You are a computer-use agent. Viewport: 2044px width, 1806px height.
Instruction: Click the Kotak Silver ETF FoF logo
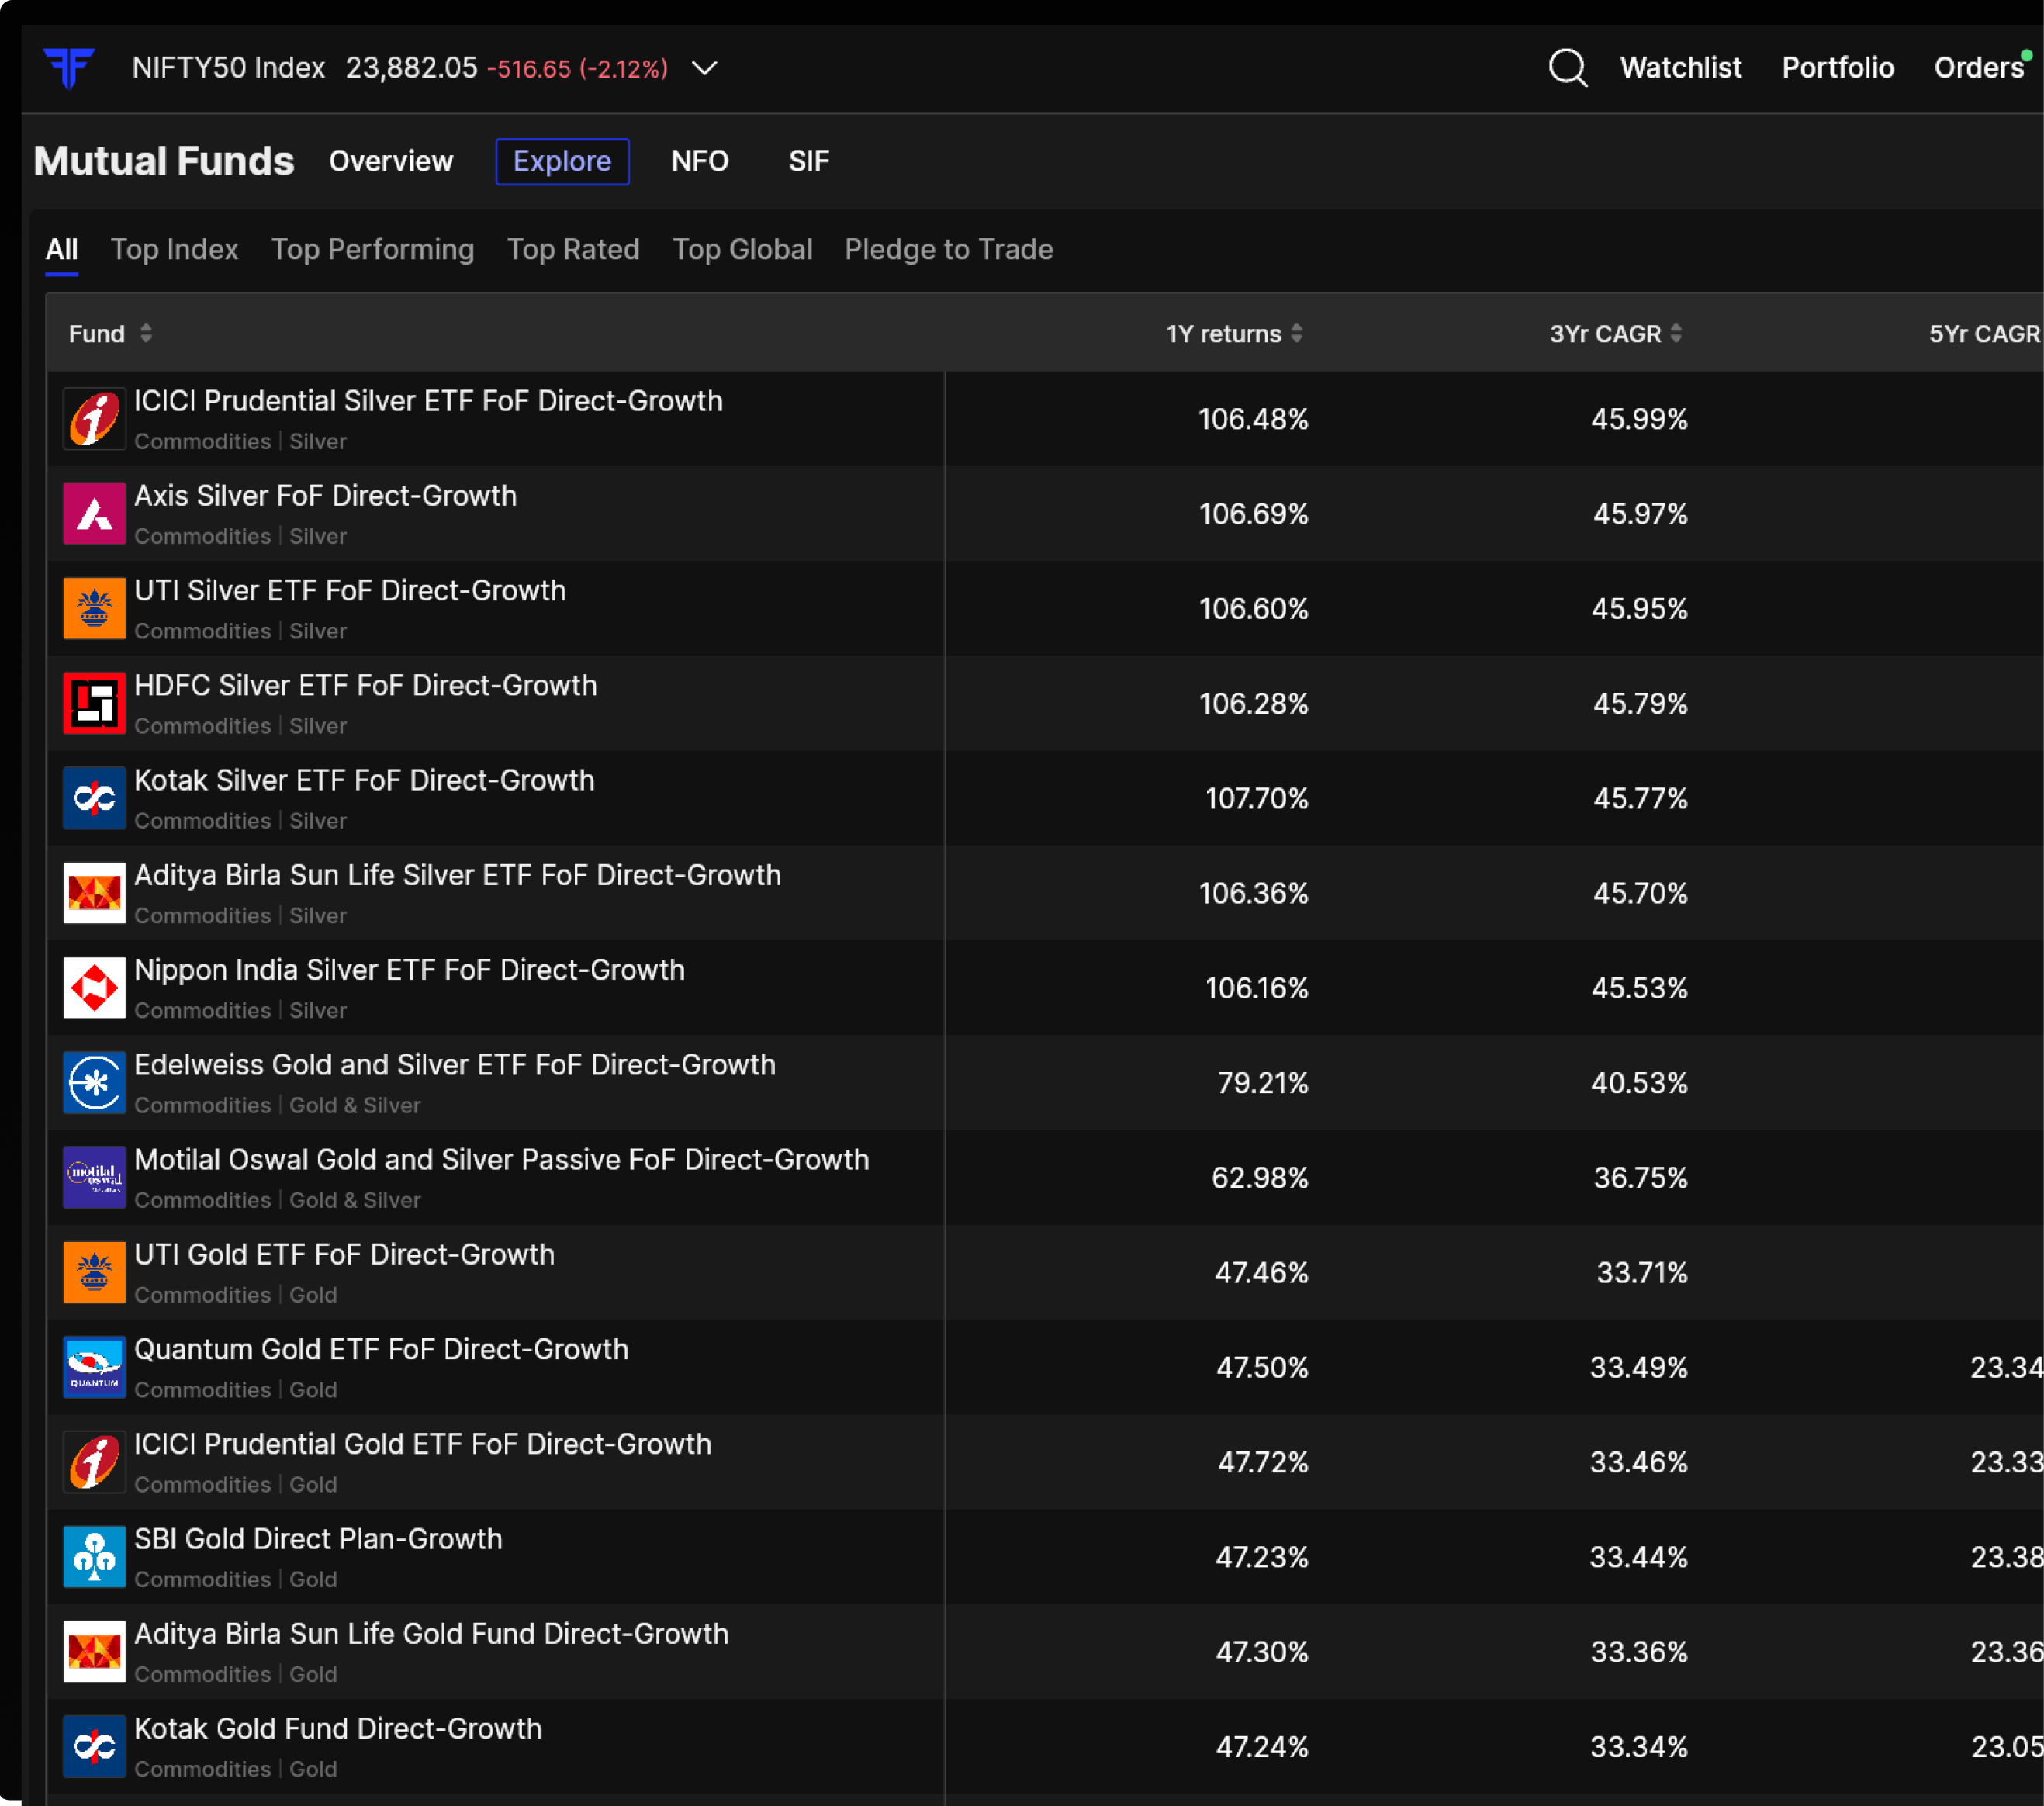(94, 798)
